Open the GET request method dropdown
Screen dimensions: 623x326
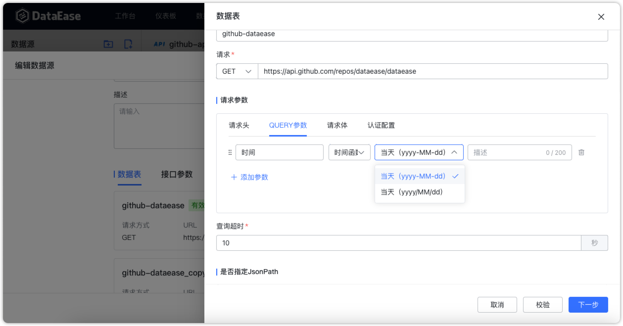coord(237,71)
